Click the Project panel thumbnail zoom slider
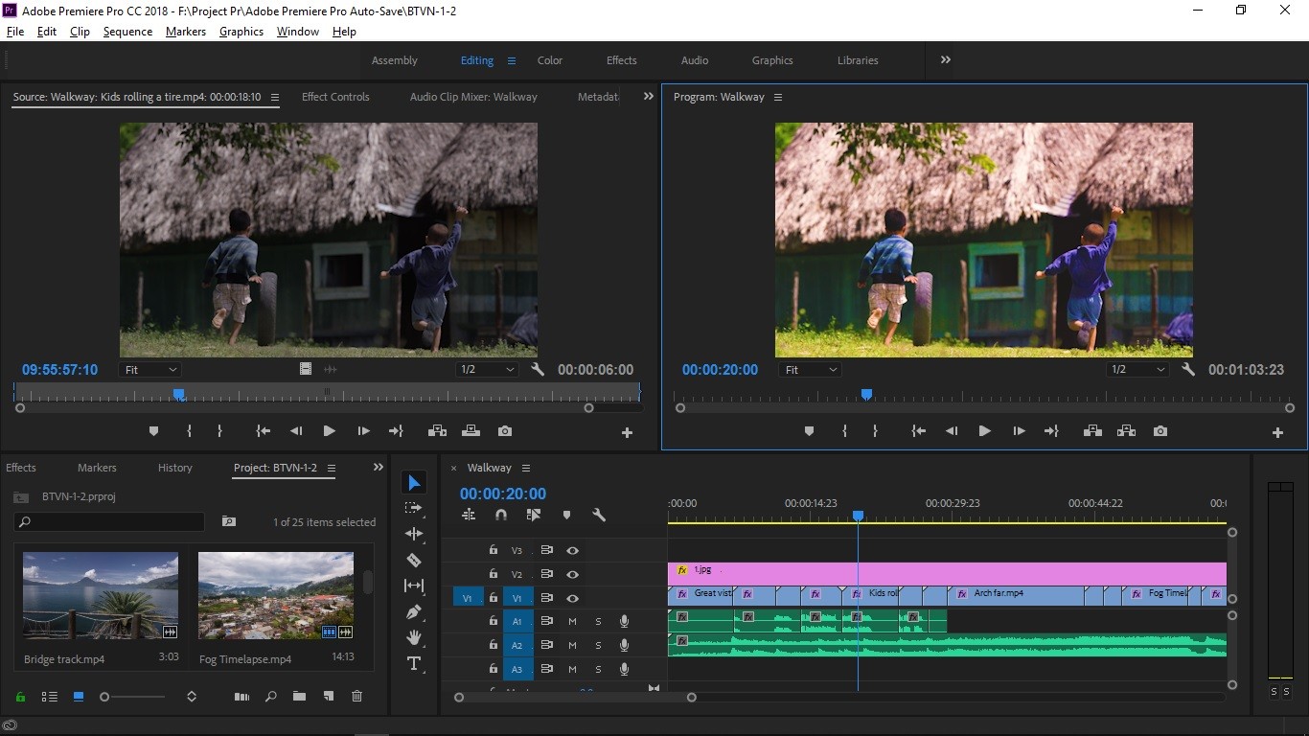 (132, 697)
